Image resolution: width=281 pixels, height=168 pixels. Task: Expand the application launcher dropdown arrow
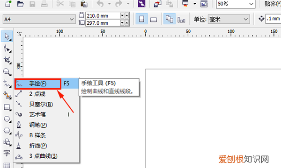coord(195,4)
